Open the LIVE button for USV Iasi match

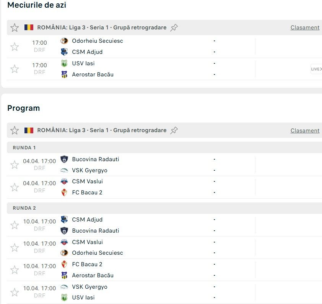point(316,69)
